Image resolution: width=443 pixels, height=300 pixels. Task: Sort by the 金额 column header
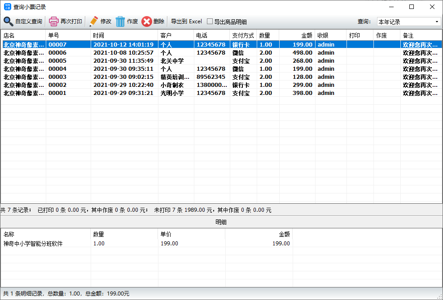pos(296,35)
